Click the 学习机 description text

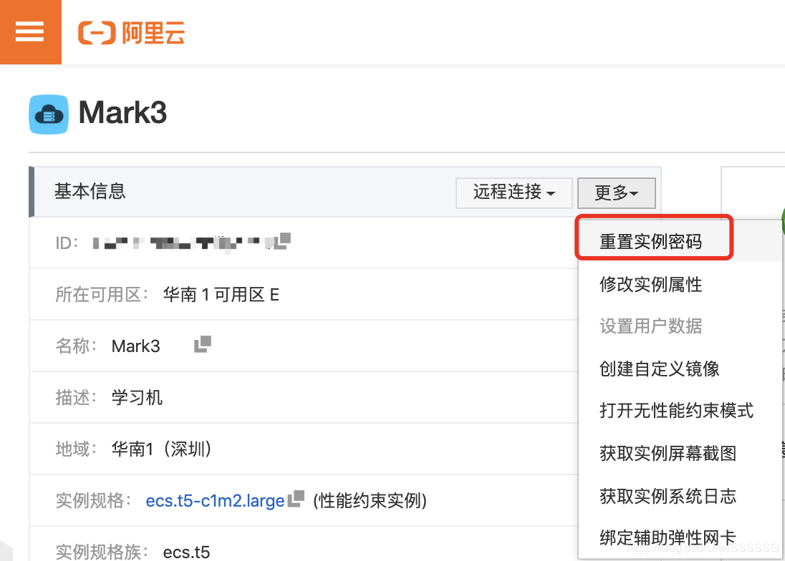138,398
